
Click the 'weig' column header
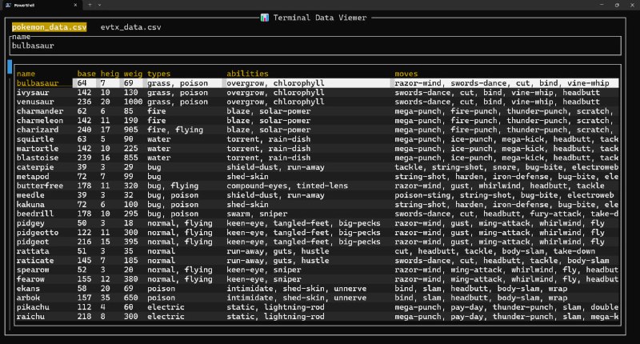point(133,74)
